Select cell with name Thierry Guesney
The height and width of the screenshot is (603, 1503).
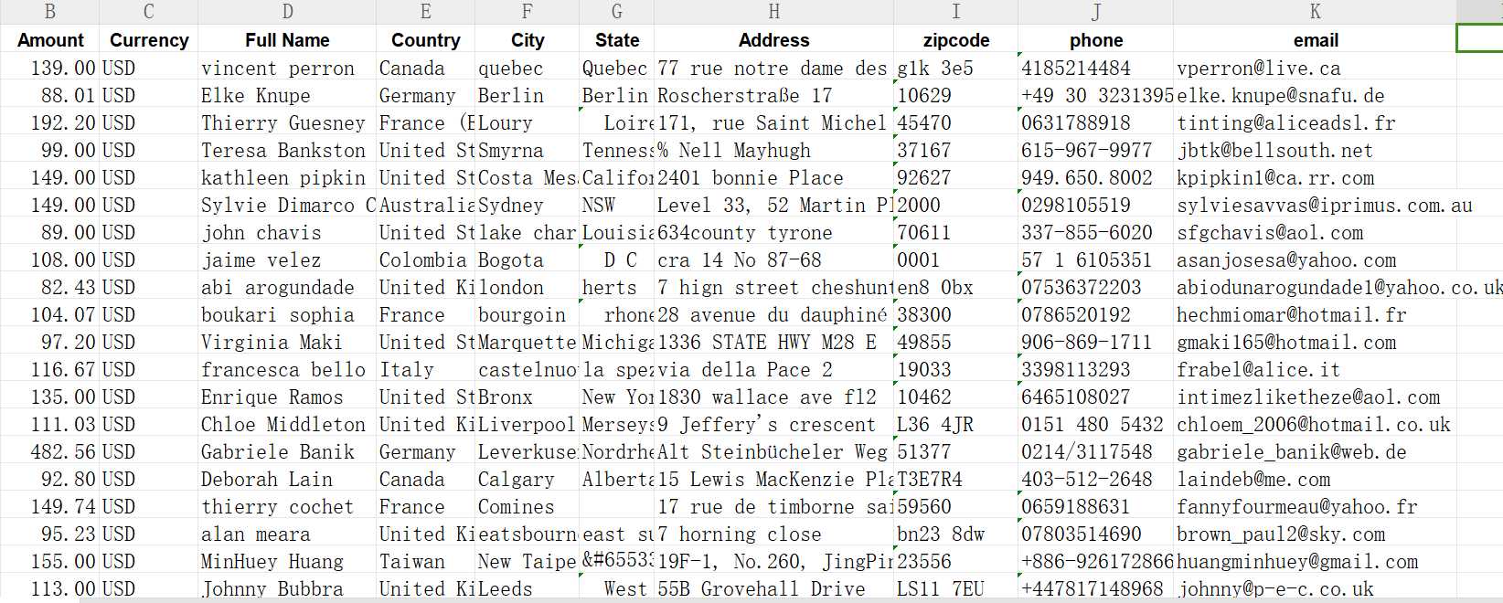287,122
